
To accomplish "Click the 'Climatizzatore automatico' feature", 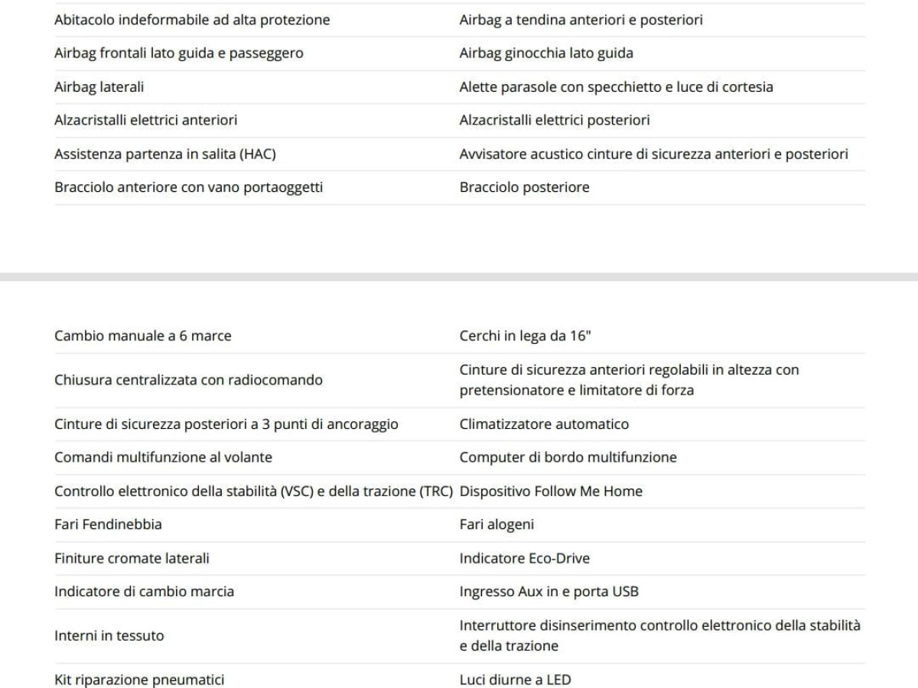I will 544,424.
